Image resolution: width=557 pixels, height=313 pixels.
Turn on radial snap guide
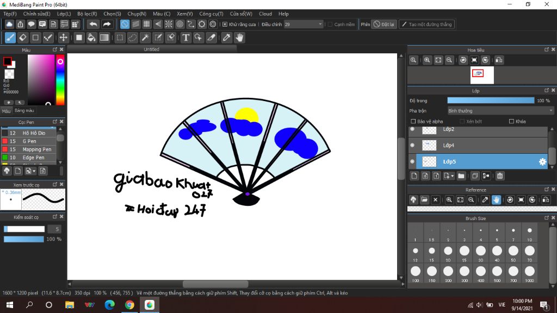169,24
